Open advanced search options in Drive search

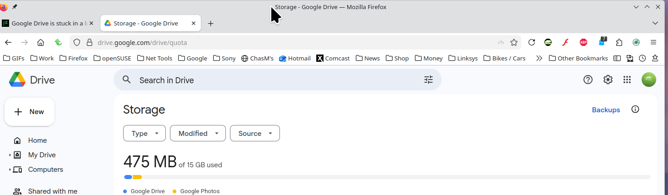[429, 80]
